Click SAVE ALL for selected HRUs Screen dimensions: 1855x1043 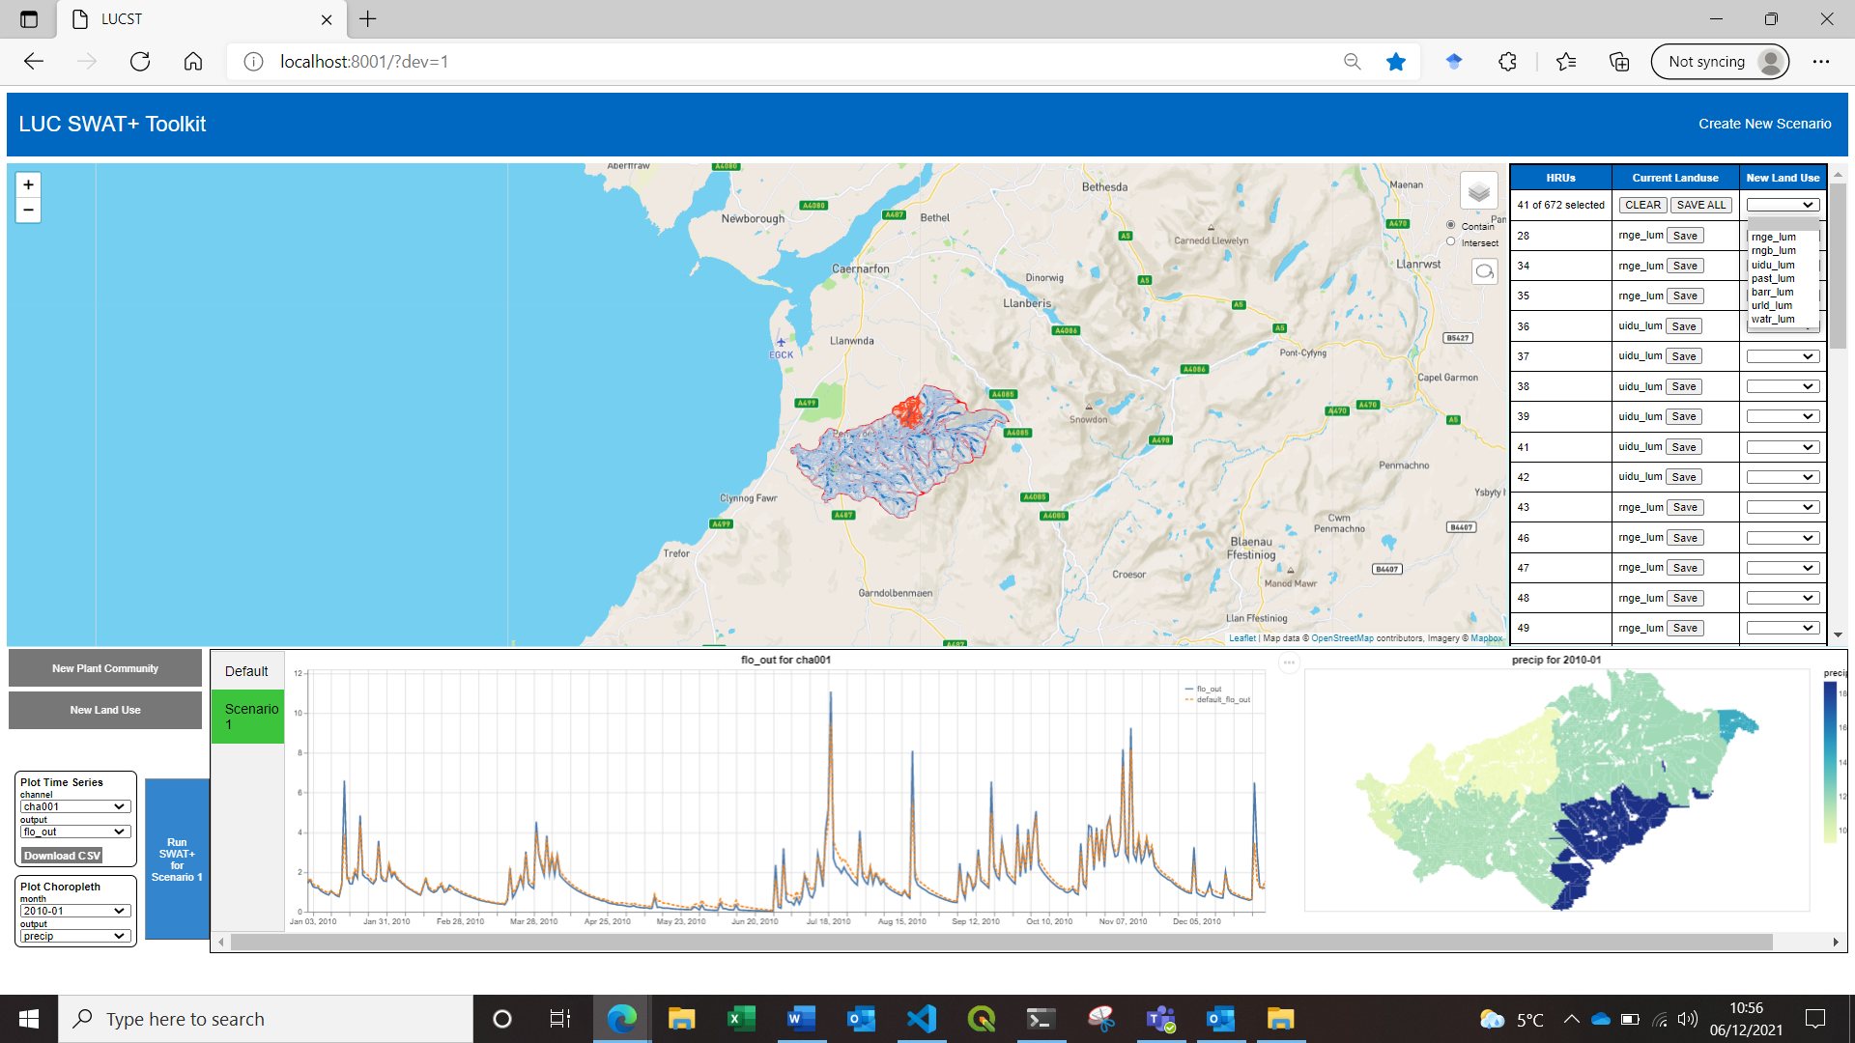tap(1700, 205)
